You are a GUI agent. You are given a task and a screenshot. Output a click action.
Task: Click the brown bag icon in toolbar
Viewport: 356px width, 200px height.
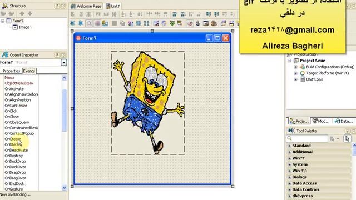214,23
